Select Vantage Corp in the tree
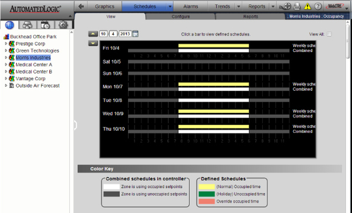Viewport: 352px width, 213px height. pos(30,79)
